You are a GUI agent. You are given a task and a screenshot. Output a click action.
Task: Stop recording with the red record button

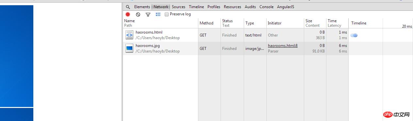click(x=128, y=14)
